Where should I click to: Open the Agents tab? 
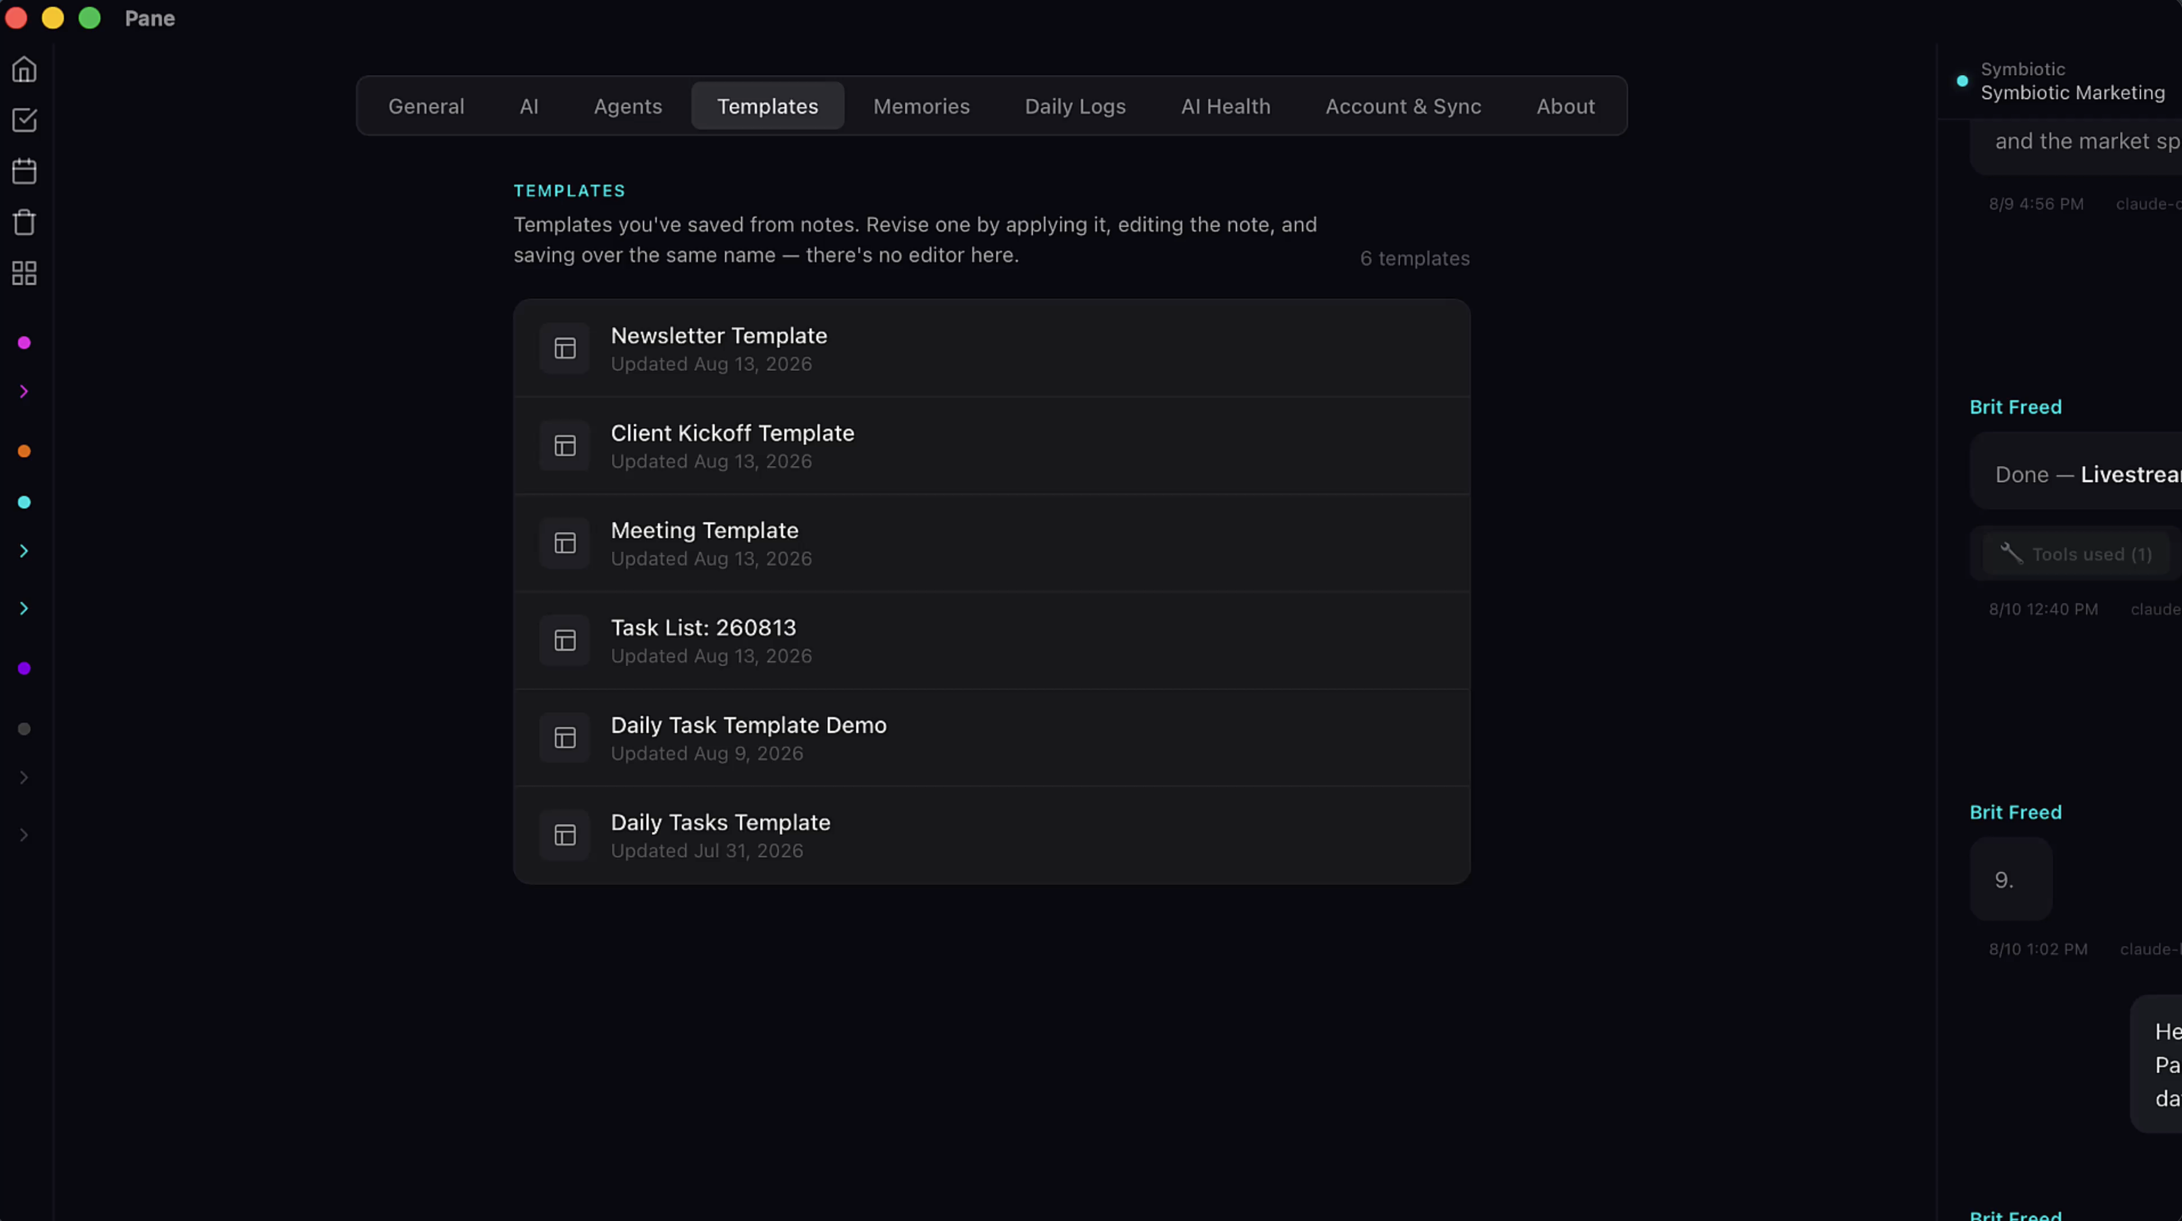click(628, 106)
